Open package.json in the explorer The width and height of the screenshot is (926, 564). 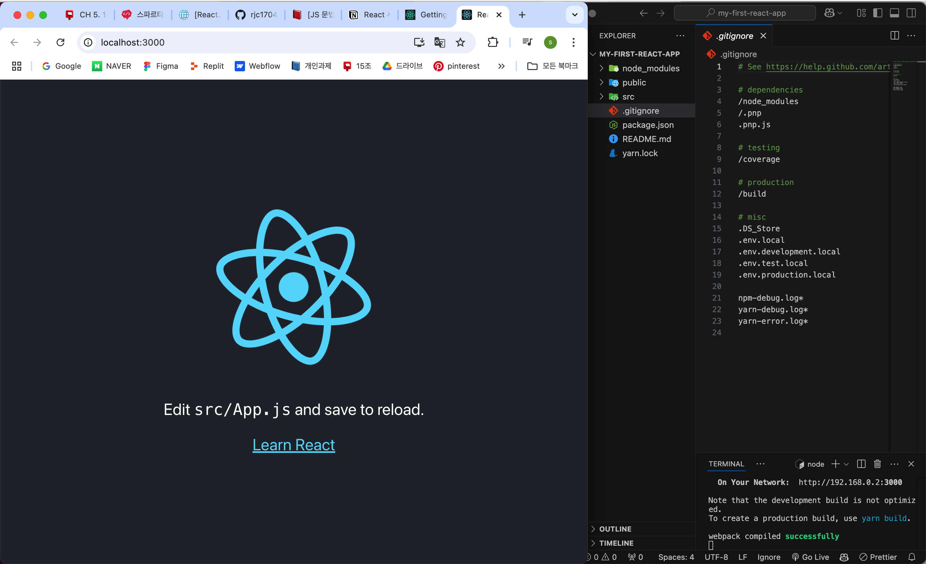pos(648,125)
